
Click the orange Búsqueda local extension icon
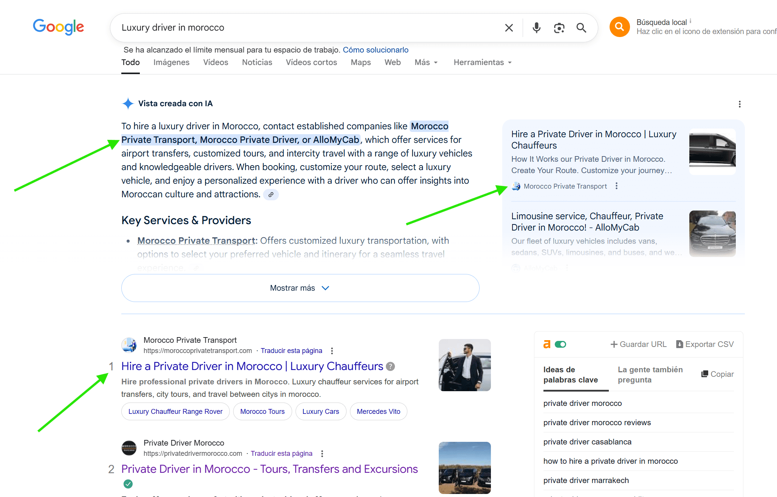click(x=619, y=27)
